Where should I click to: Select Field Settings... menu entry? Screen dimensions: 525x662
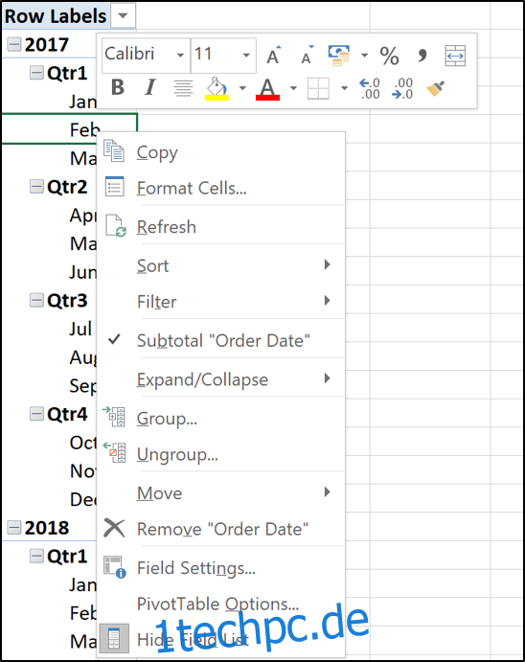(x=221, y=568)
